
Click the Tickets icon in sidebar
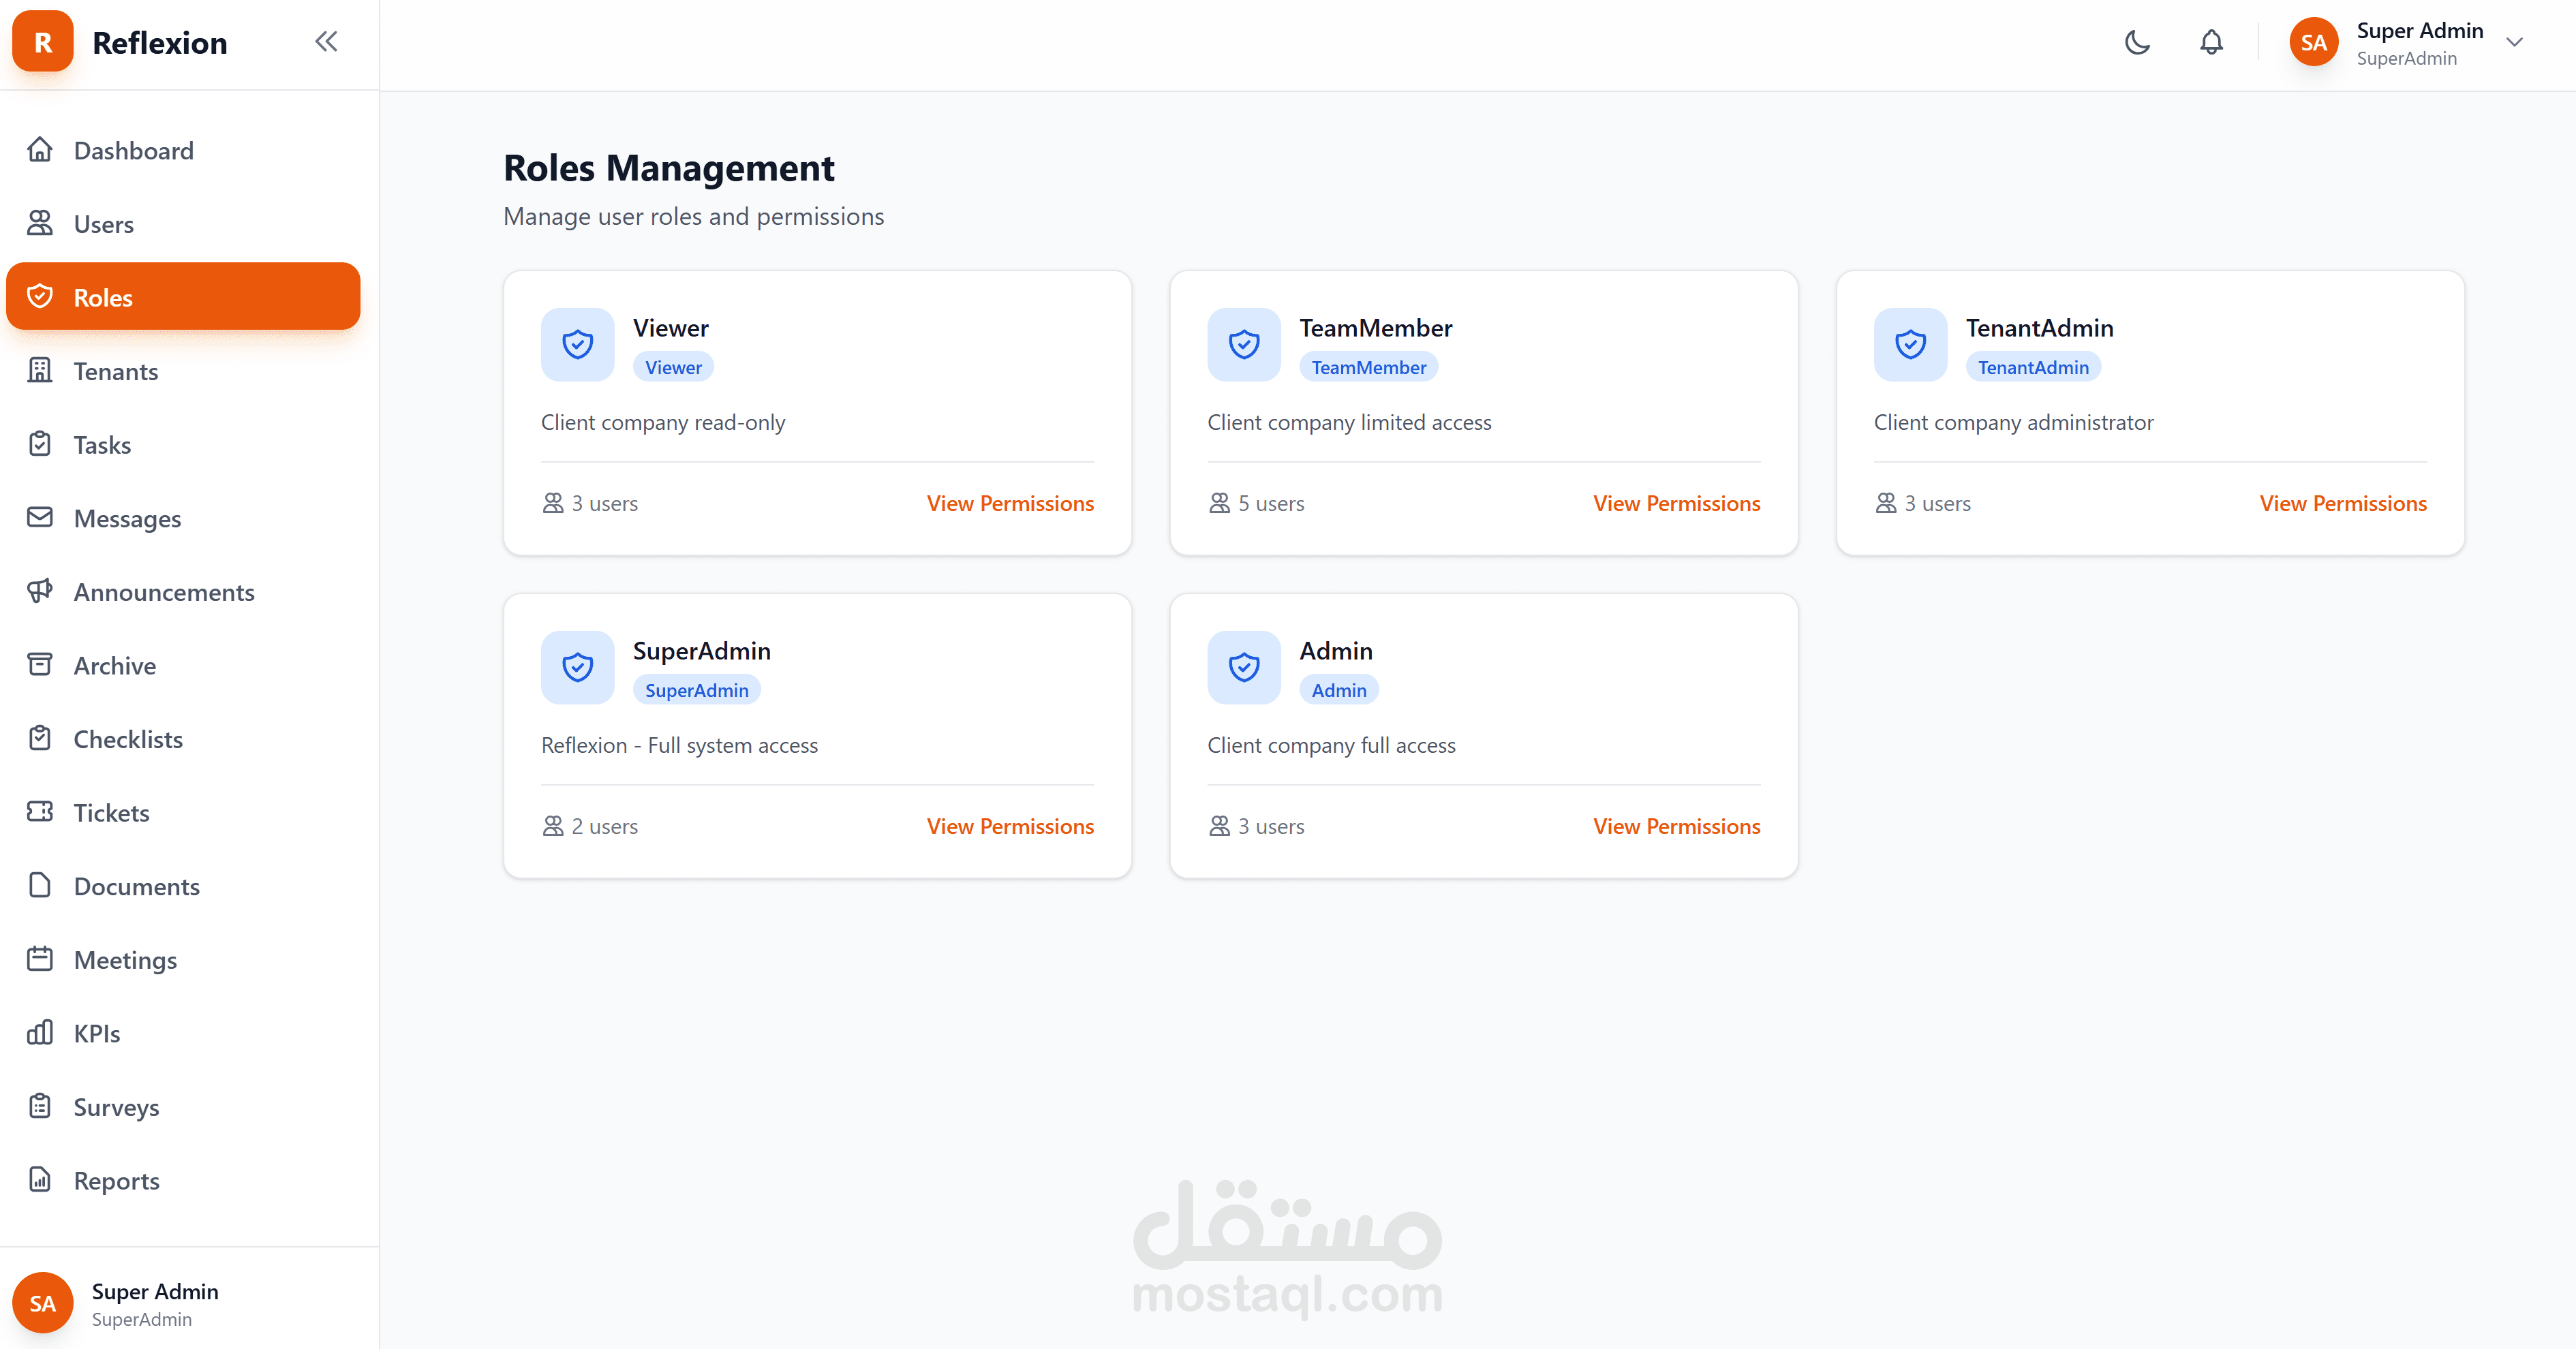(40, 812)
